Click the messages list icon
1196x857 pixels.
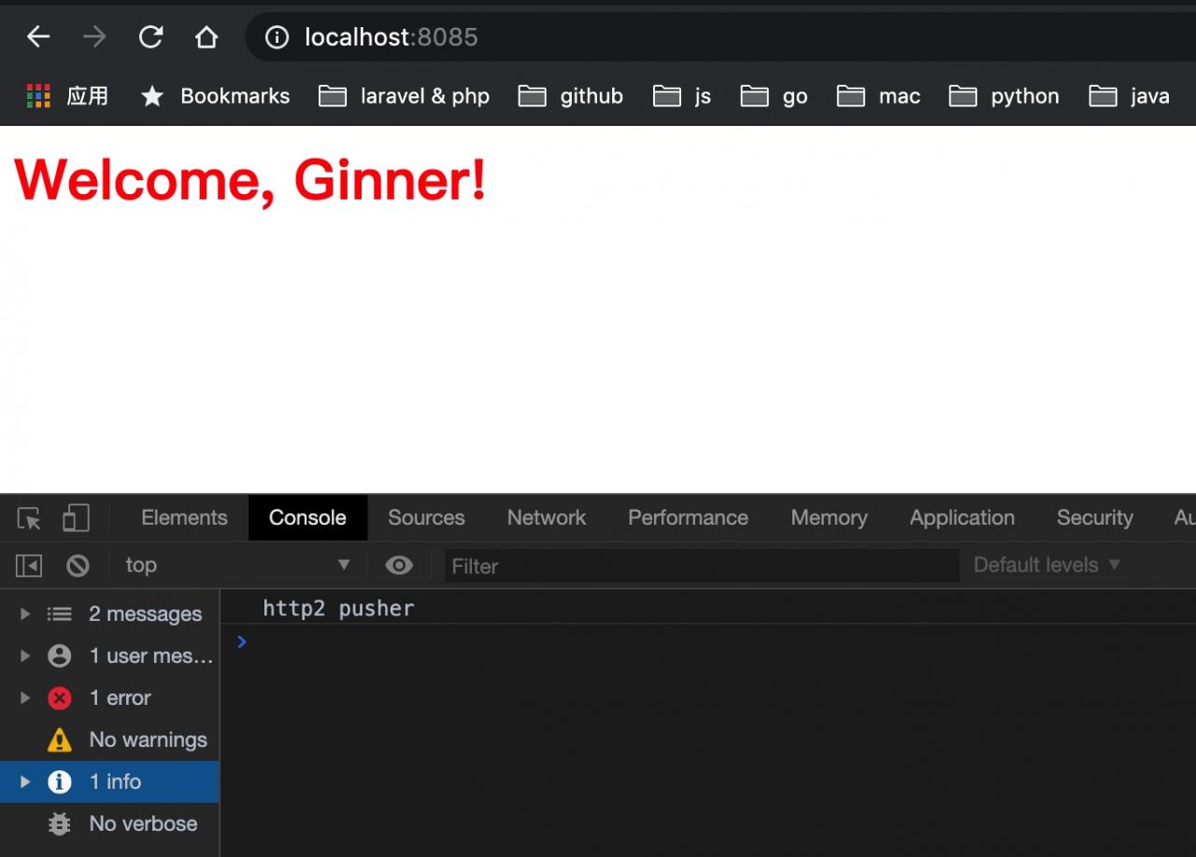[59, 614]
